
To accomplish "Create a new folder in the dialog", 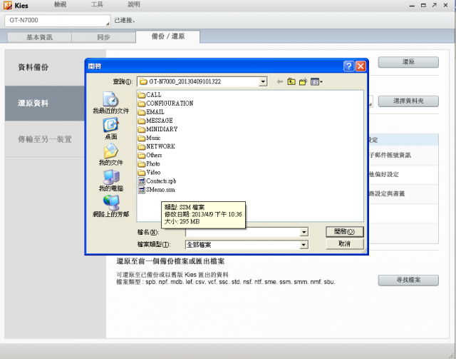I will 303,81.
